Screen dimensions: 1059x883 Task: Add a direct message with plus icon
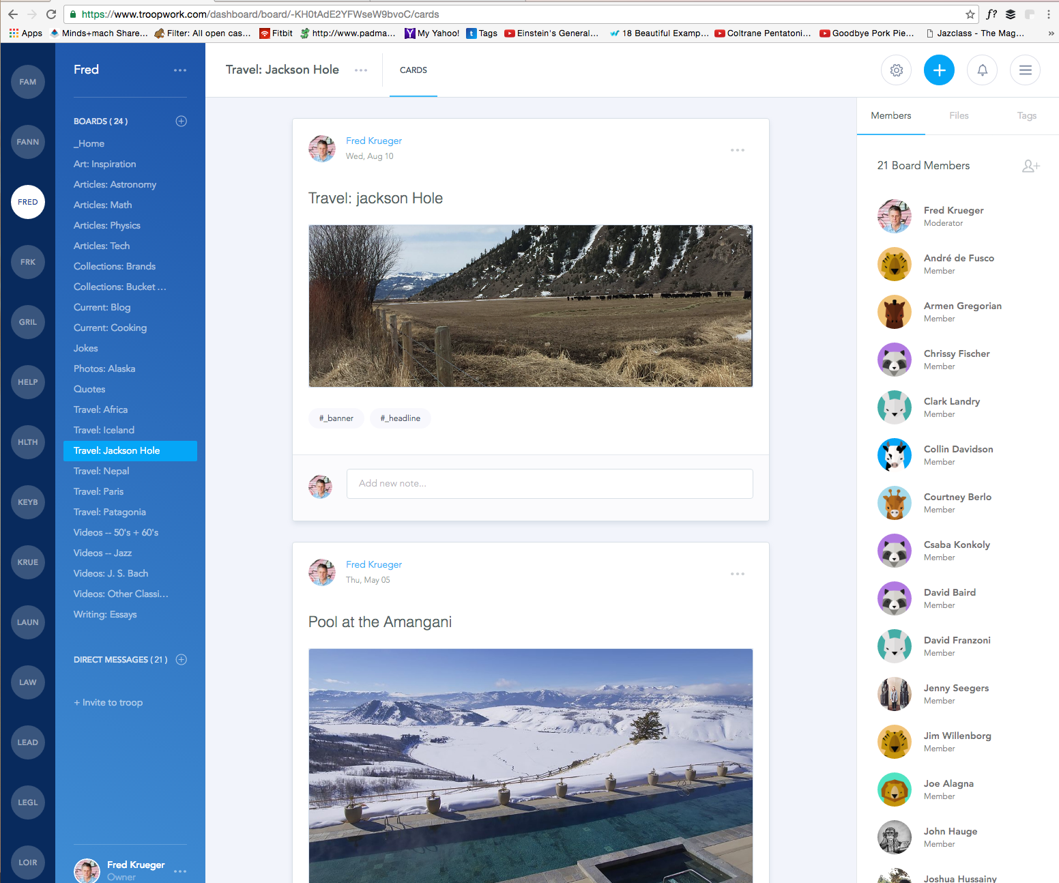point(181,659)
